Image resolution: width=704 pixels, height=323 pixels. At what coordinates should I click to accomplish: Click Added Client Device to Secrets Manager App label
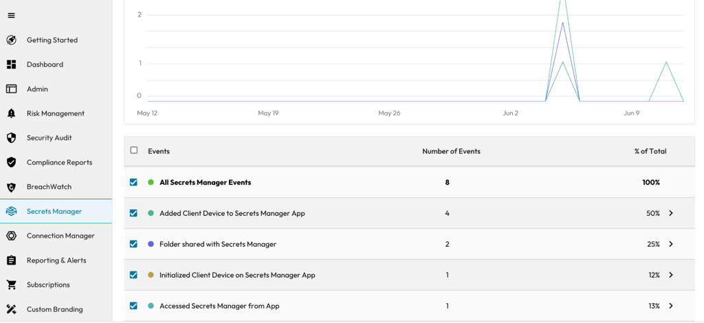pyautogui.click(x=232, y=213)
